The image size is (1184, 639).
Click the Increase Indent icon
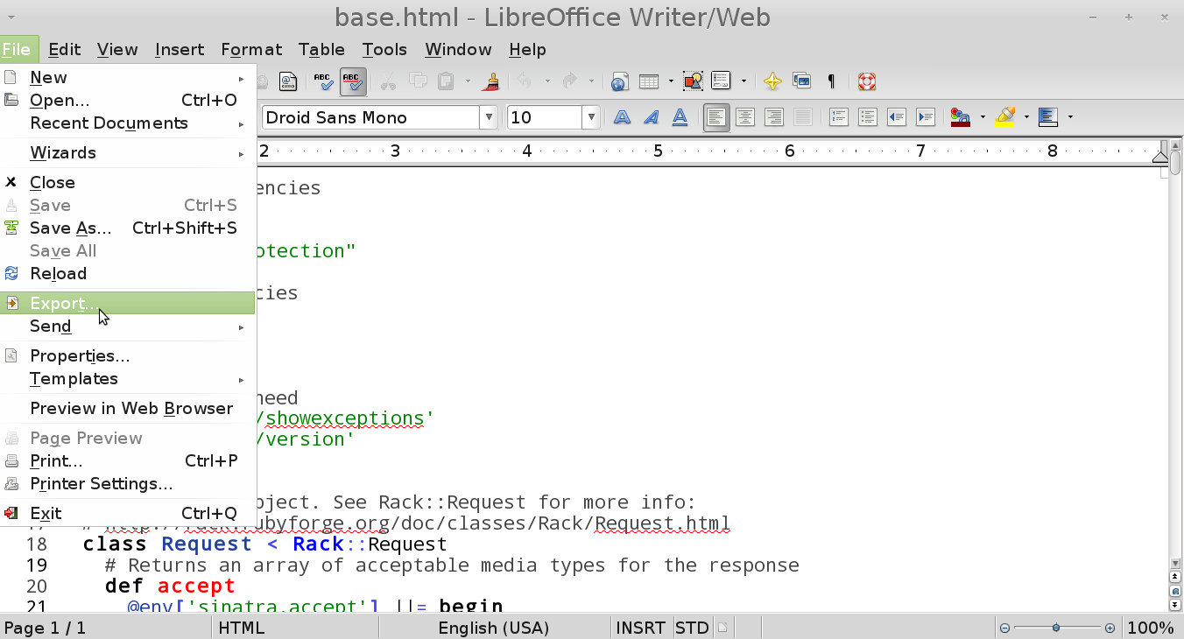pos(926,117)
